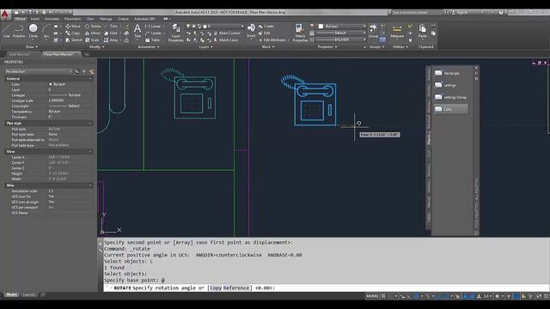Click the Scale tool
Image resolution: width=550 pixels, height=309 pixels.
coord(92,40)
